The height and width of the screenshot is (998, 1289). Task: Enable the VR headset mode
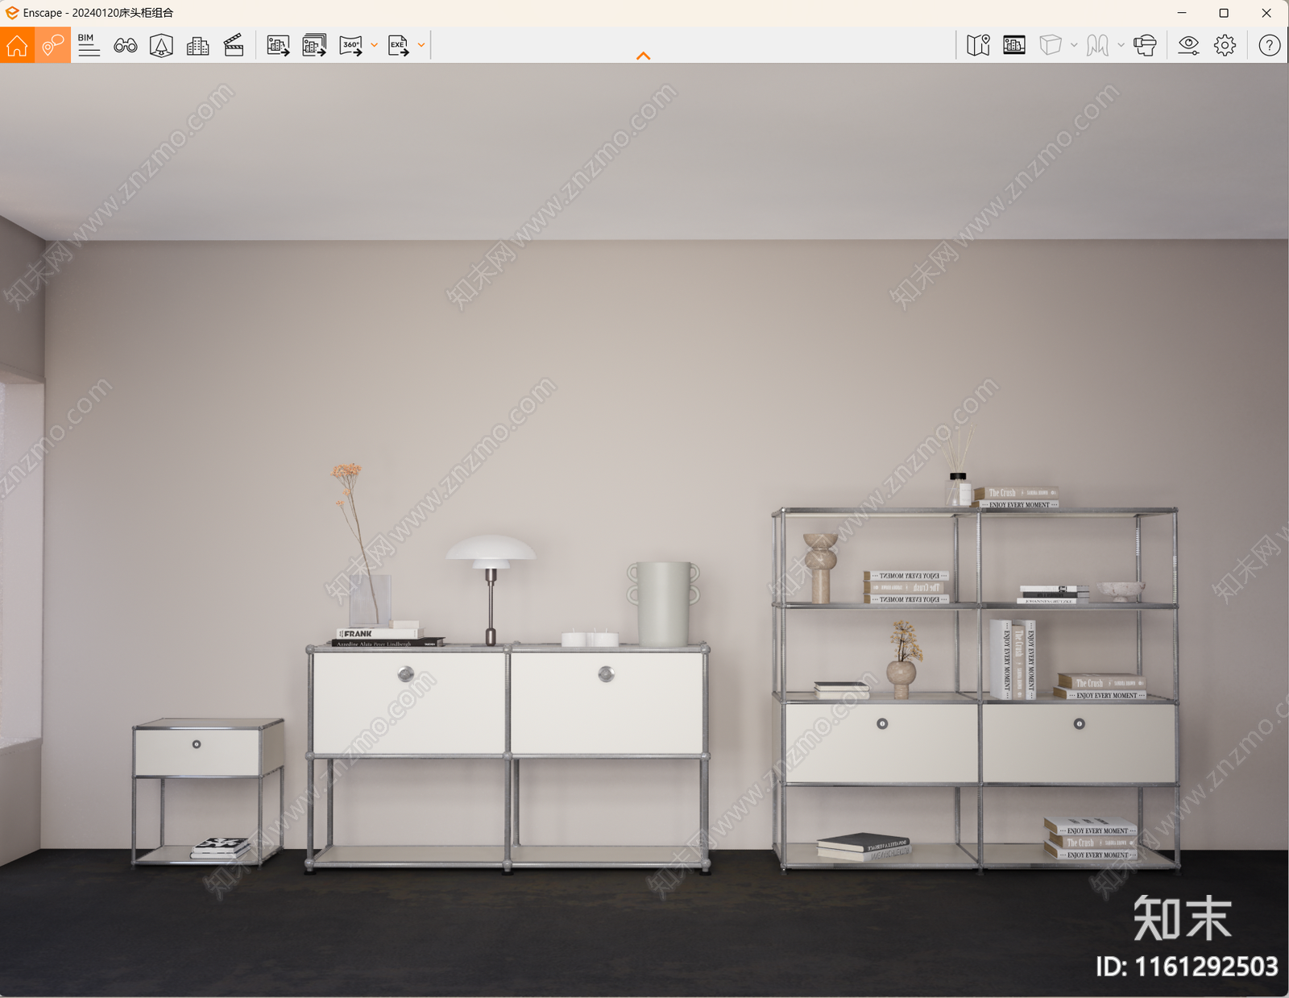[x=1145, y=45]
